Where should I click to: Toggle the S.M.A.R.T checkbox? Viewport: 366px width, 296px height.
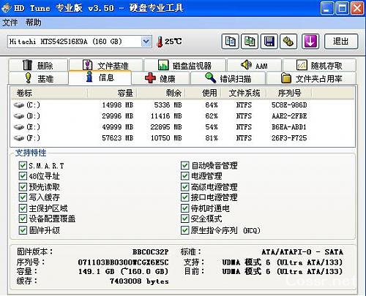pyautogui.click(x=23, y=166)
